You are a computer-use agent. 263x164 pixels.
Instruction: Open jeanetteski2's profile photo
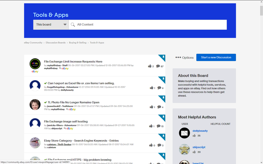35,105
